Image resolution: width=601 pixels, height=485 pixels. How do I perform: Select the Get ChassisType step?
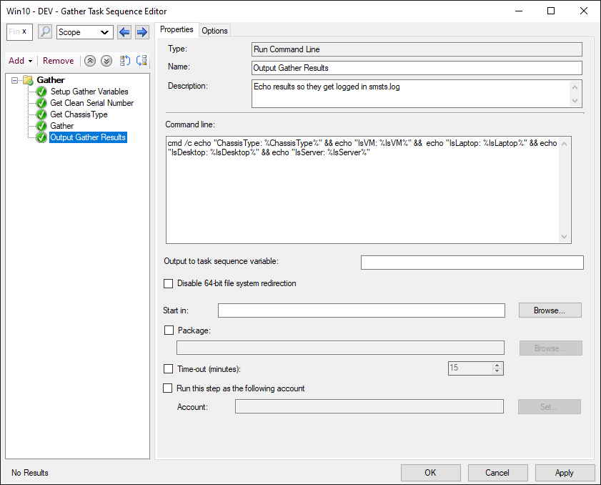79,114
